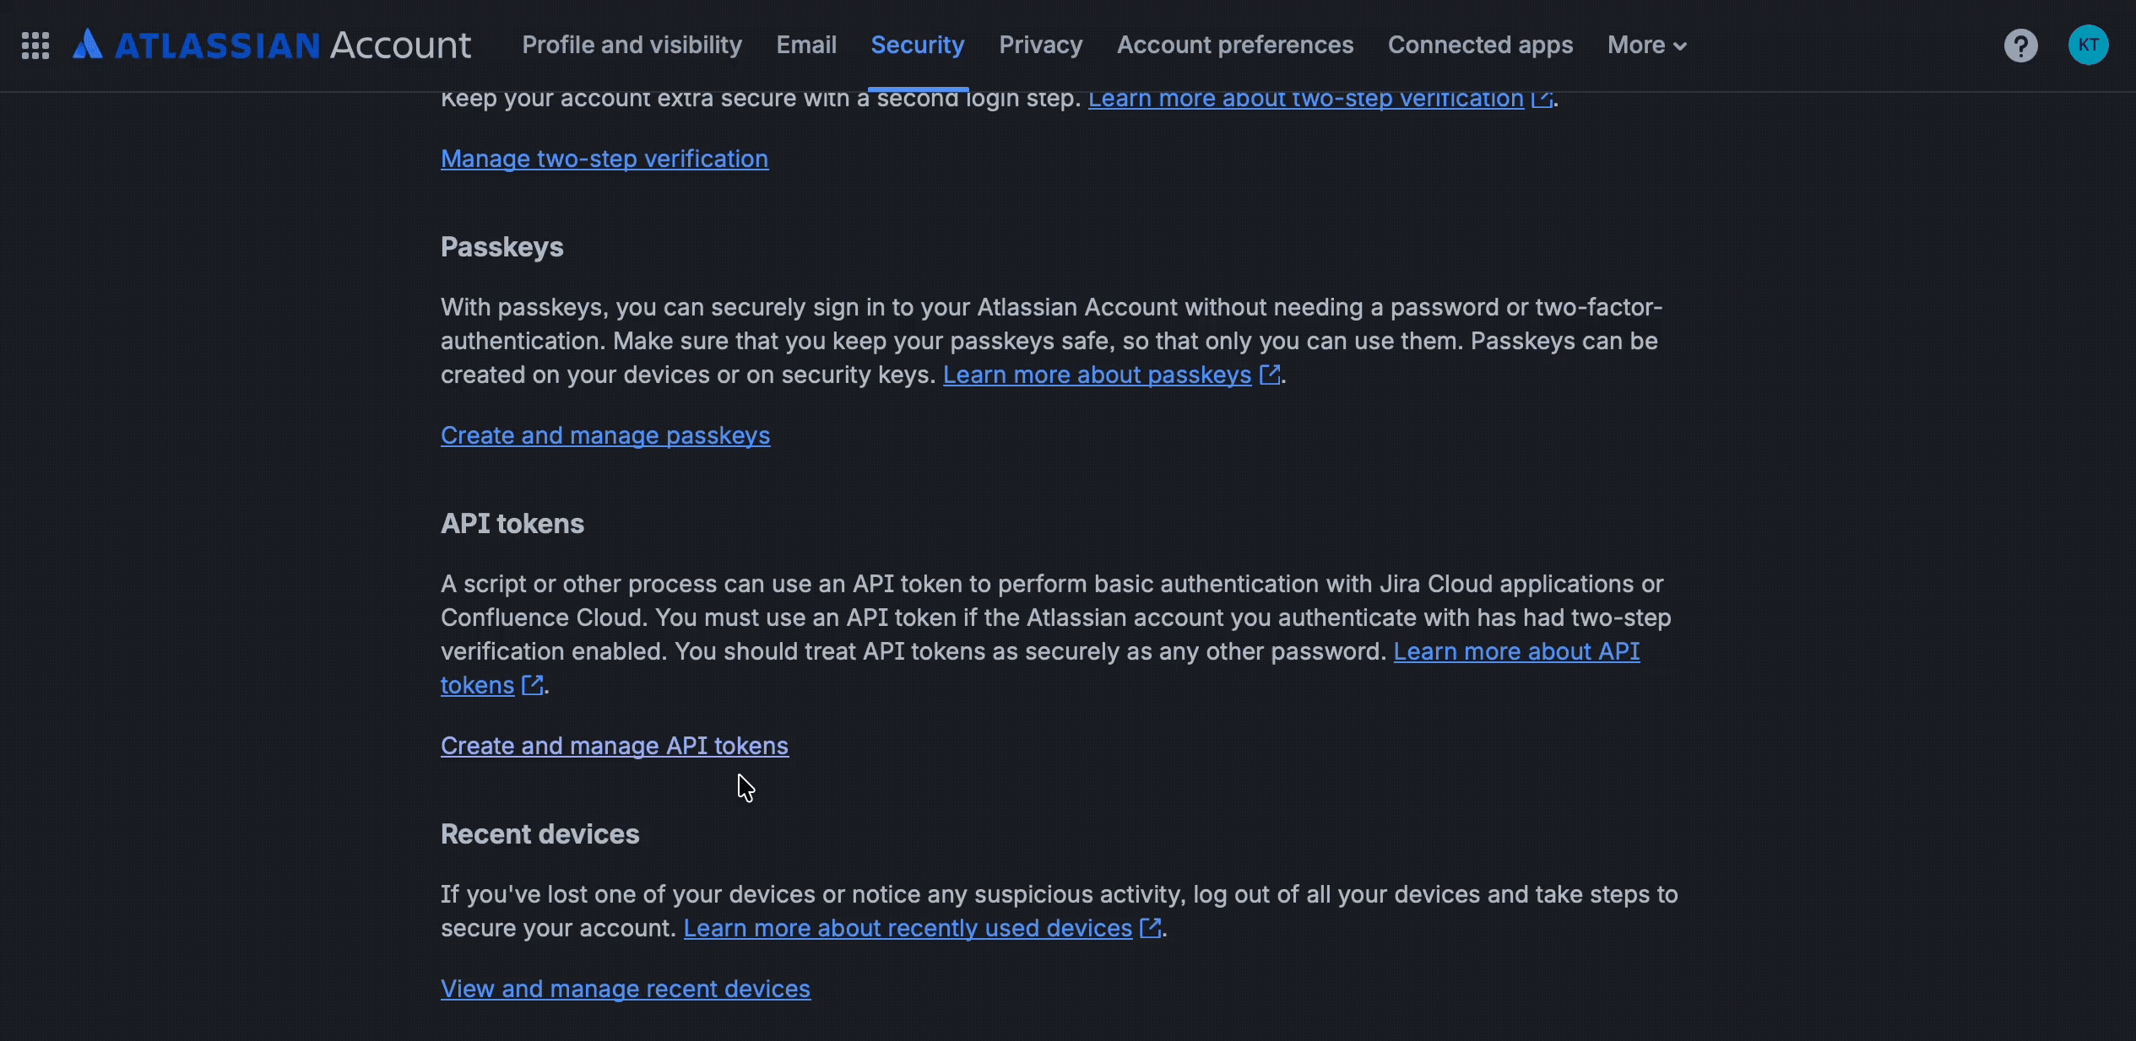Open the app switcher grid icon
Screen dimensions: 2136x1041
click(35, 46)
